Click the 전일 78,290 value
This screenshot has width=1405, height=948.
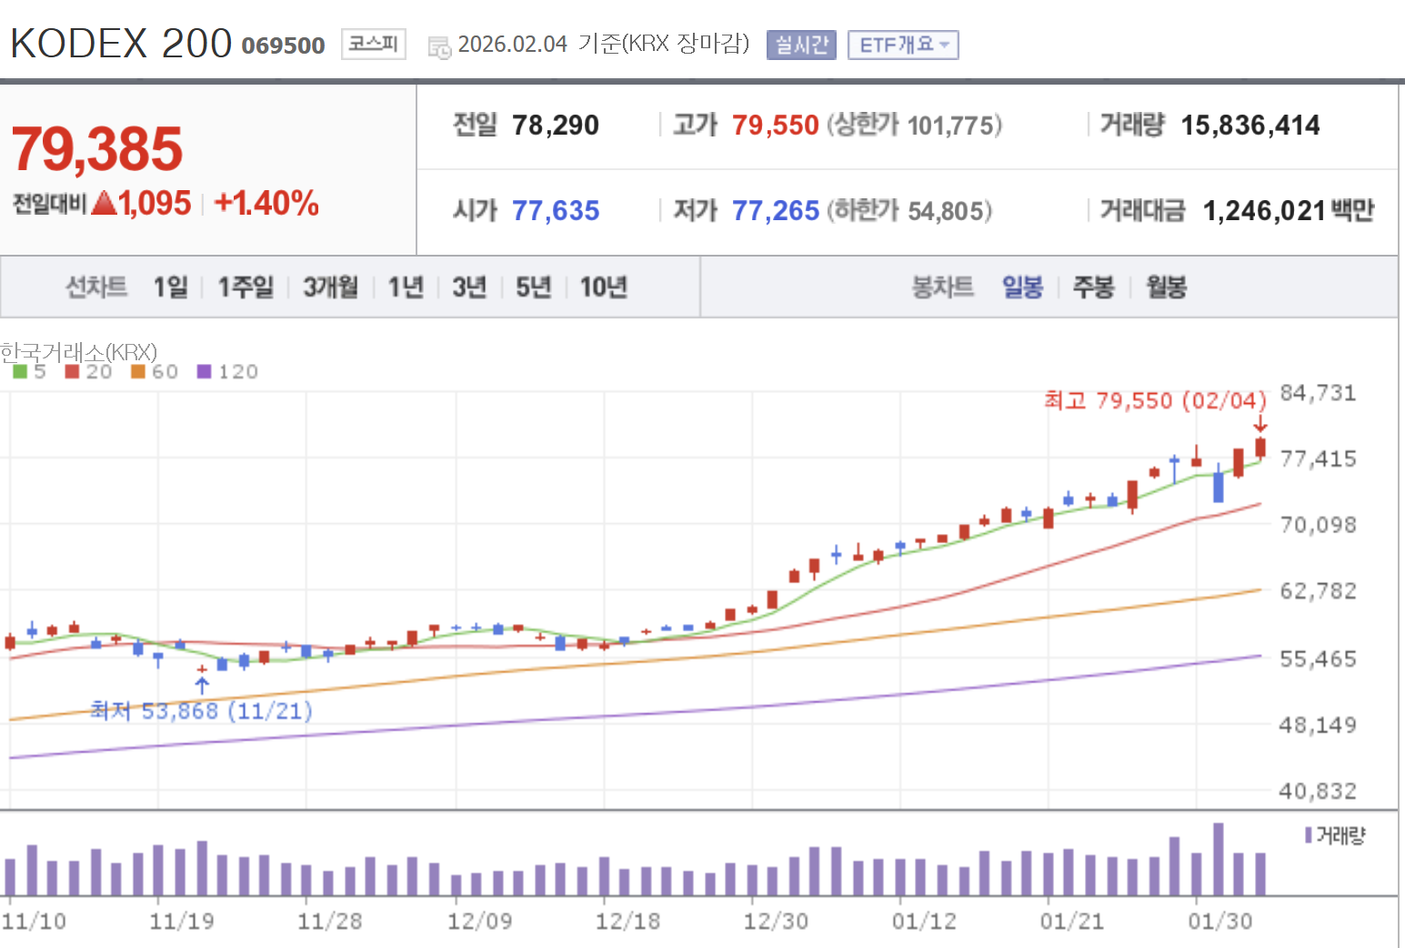click(556, 125)
